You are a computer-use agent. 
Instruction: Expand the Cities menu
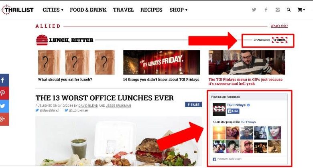tap(53, 10)
